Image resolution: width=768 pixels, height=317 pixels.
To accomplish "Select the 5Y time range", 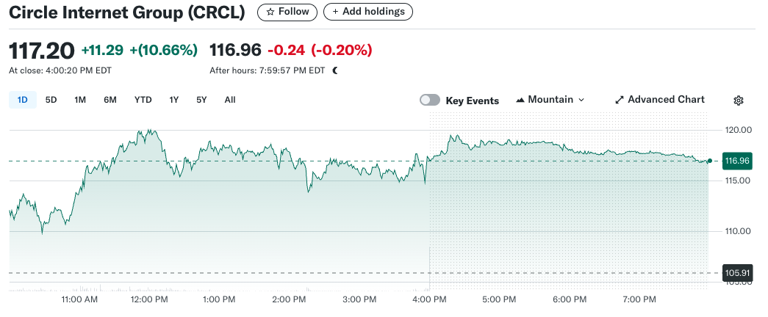I will [x=201, y=100].
